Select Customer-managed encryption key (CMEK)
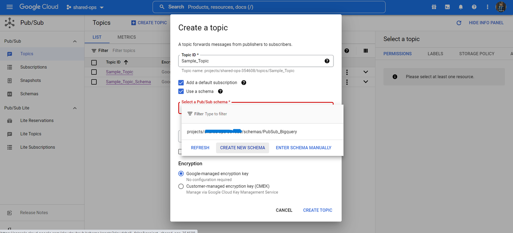513x233 pixels. (x=181, y=186)
